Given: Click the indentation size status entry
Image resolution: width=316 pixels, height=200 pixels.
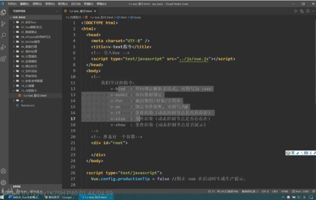Looking at the screenshot, I should [250, 191].
